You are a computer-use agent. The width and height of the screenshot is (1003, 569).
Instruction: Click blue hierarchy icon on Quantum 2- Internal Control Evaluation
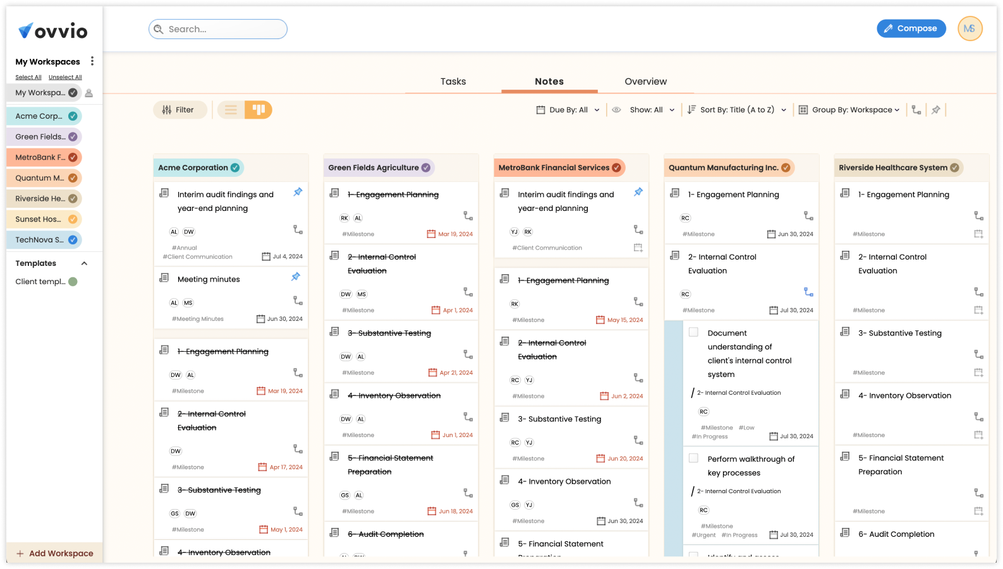(808, 292)
